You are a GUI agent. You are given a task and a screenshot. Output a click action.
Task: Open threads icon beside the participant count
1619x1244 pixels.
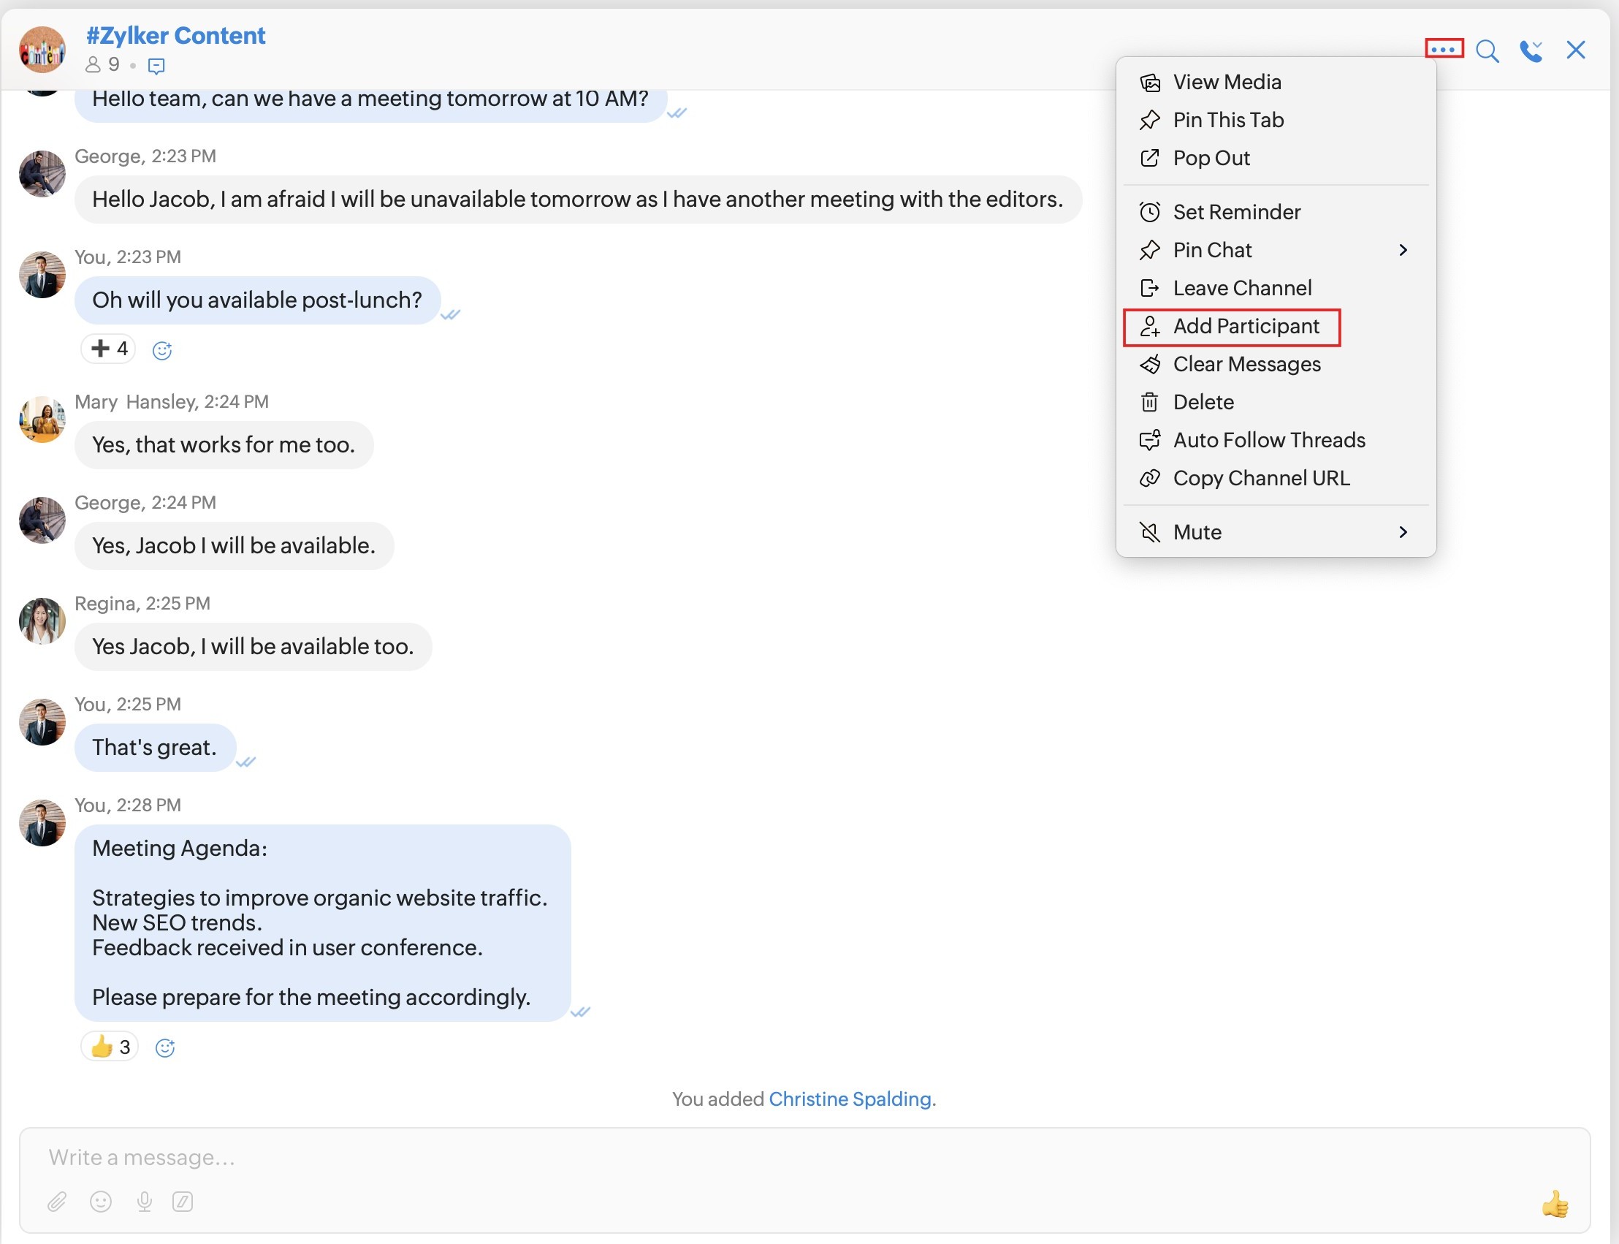(x=156, y=66)
